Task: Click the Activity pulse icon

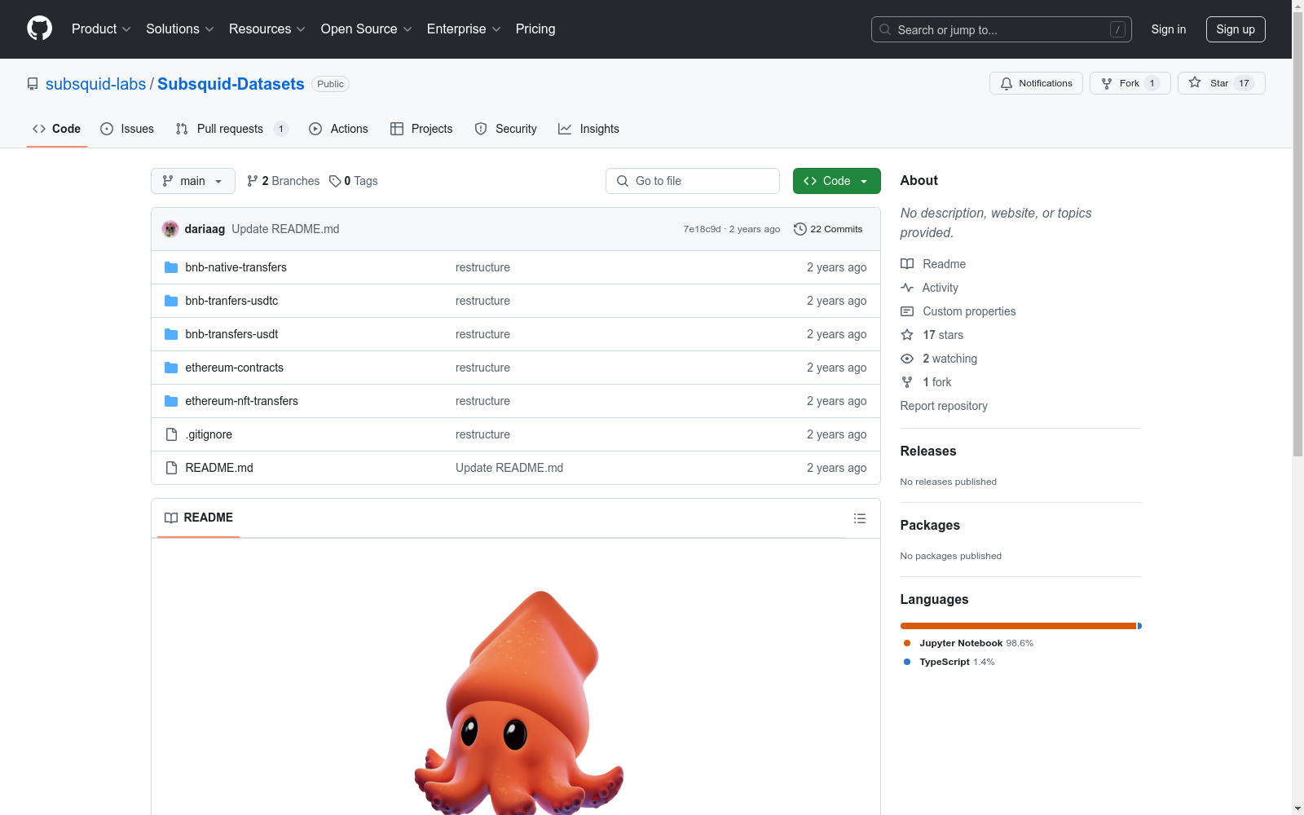Action: click(907, 288)
